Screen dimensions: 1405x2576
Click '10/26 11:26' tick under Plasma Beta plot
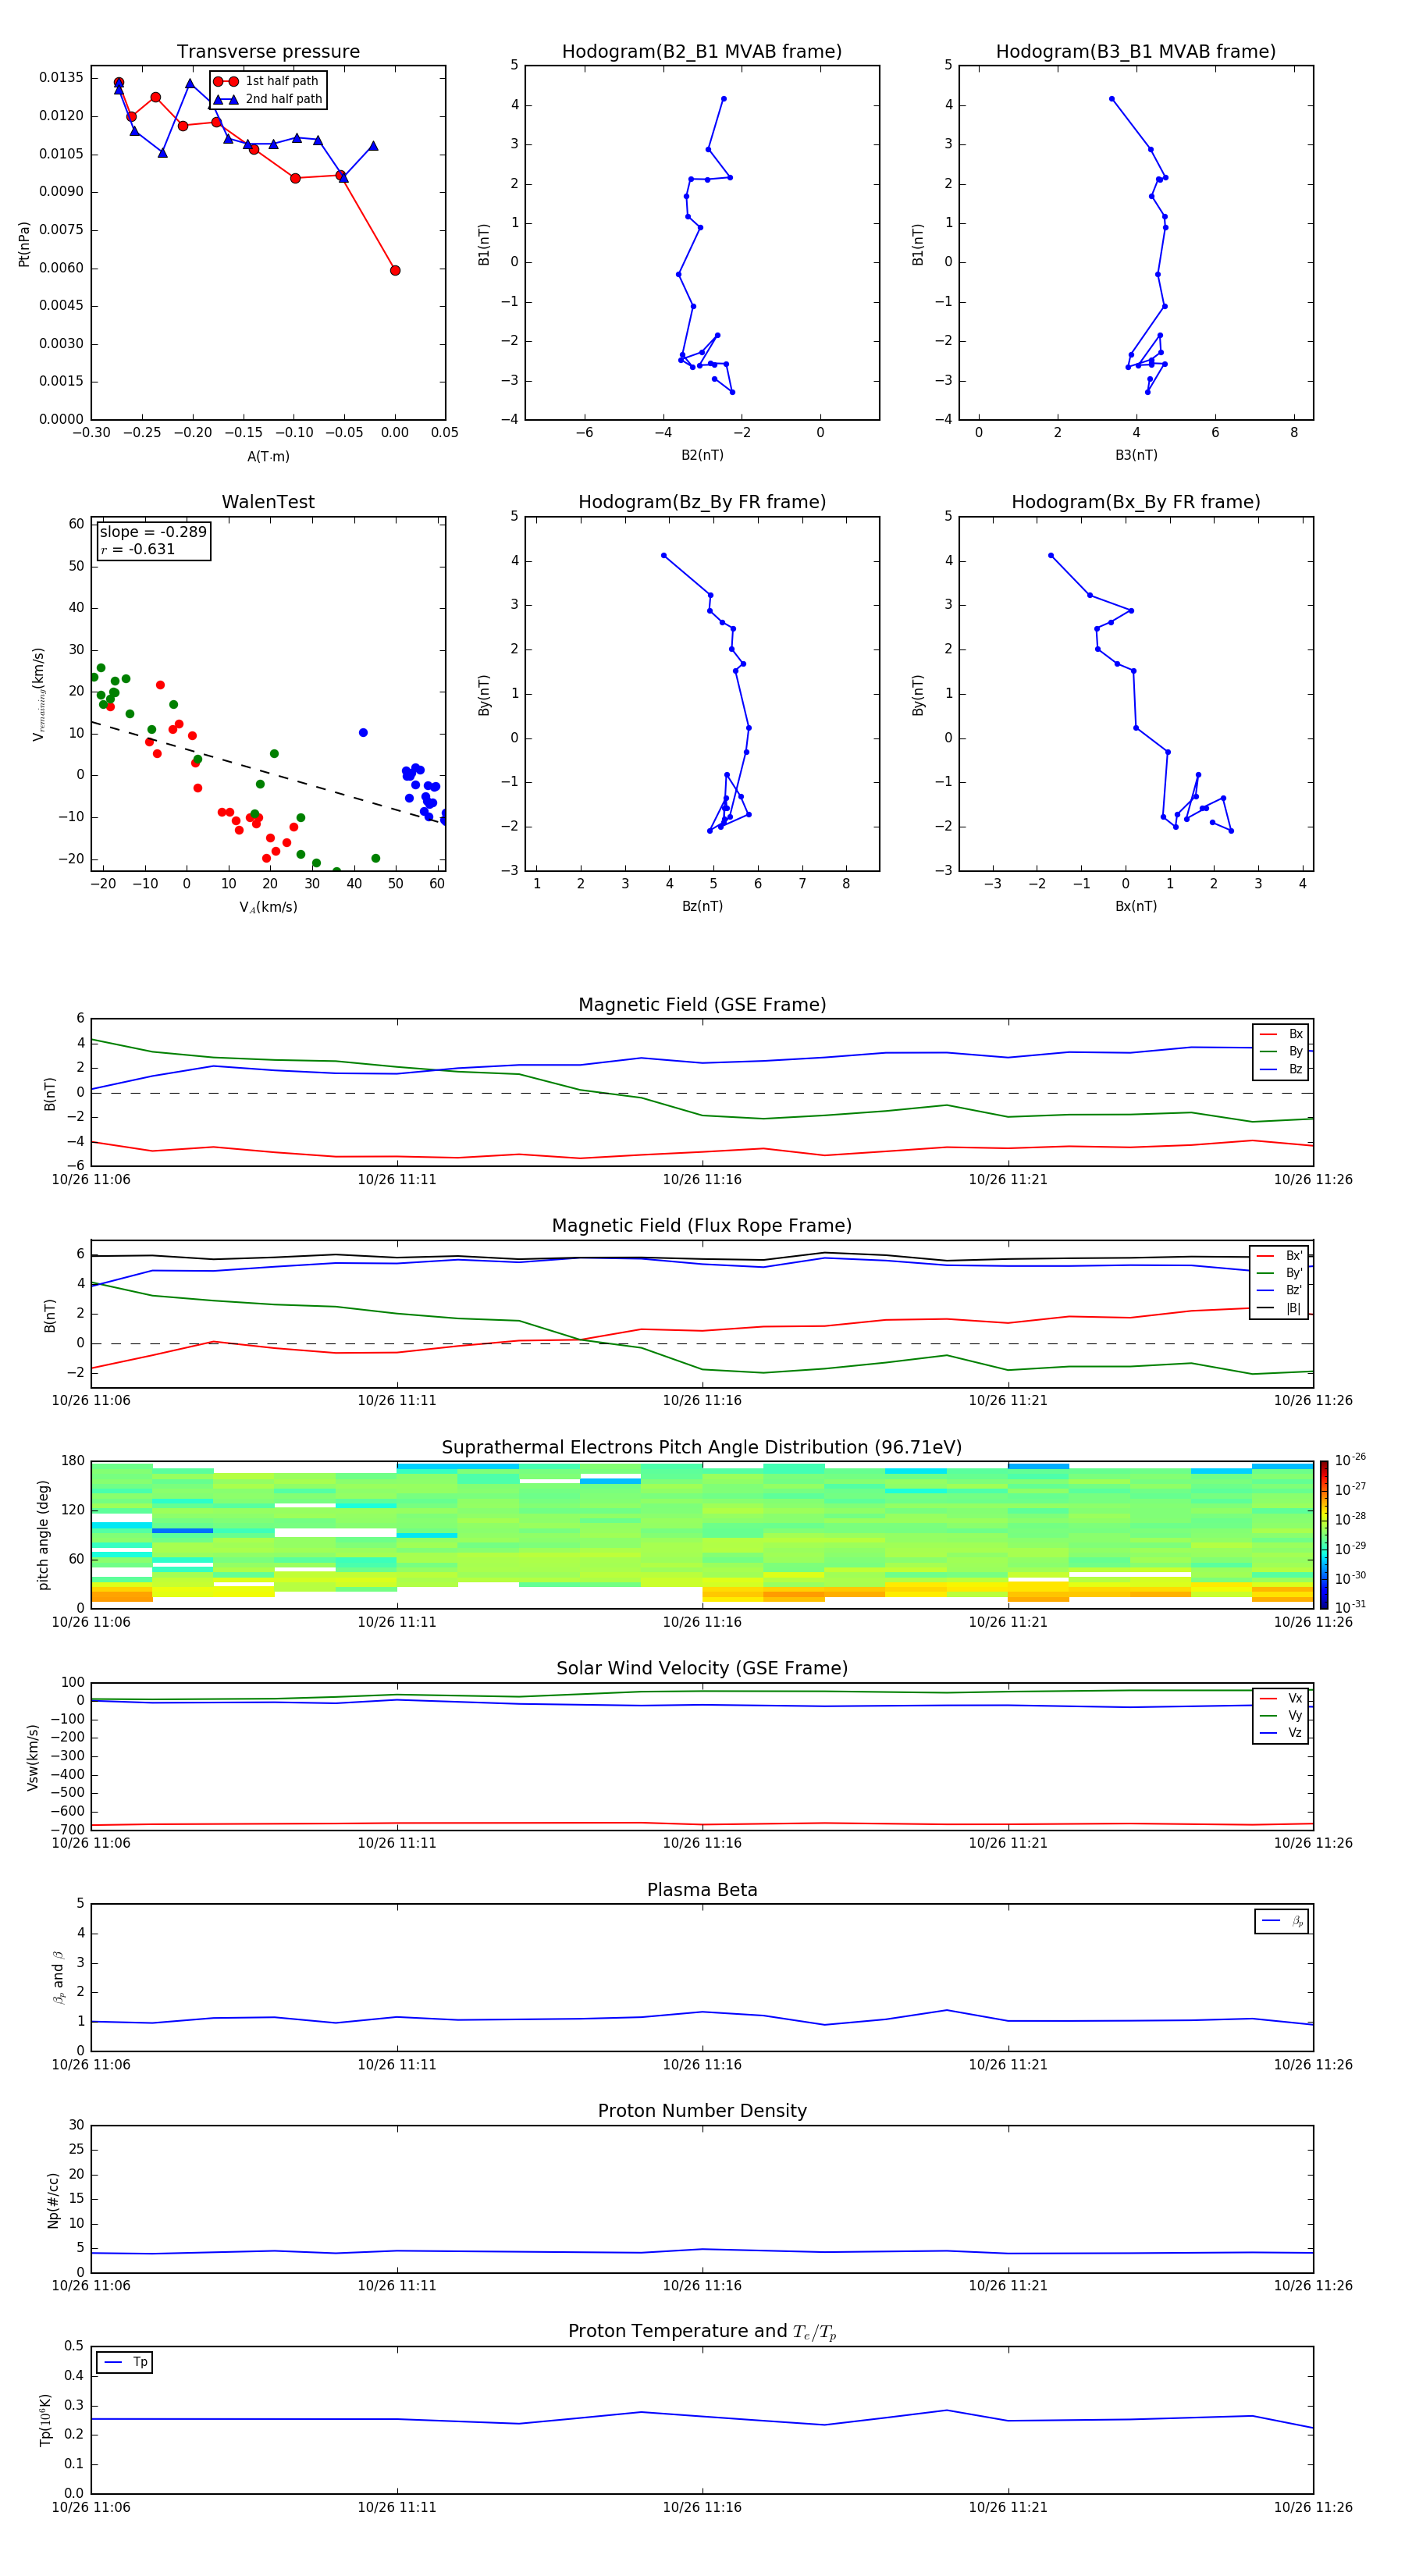(x=1313, y=2065)
